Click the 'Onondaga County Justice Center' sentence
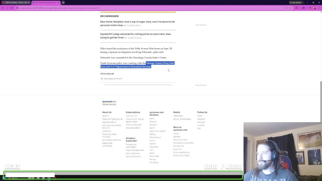Image resolution: width=322 pixels, height=181 pixels. [x=134, y=58]
